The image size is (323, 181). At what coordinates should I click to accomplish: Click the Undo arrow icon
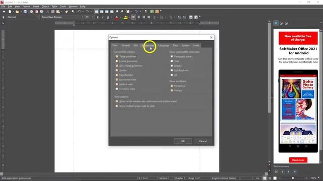79,12
